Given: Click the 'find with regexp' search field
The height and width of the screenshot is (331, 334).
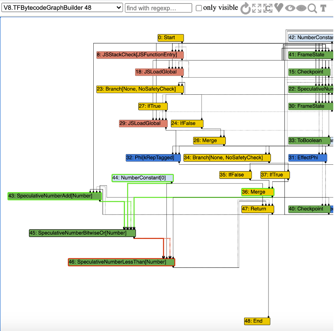Looking at the screenshot, I should click(158, 8).
